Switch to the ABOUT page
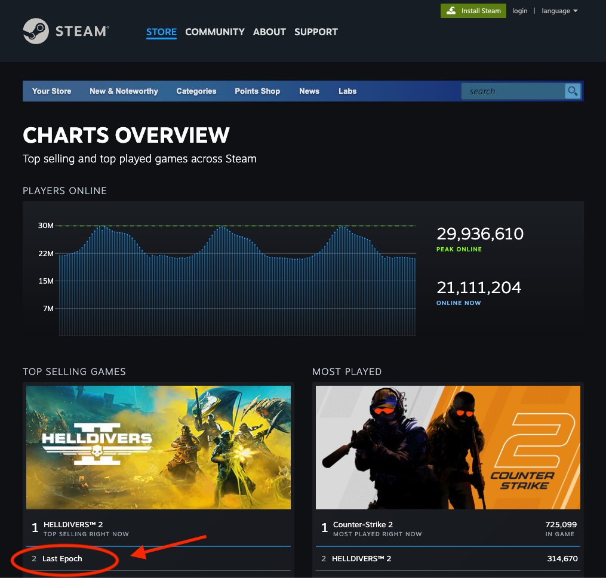606x578 pixels. (x=269, y=32)
